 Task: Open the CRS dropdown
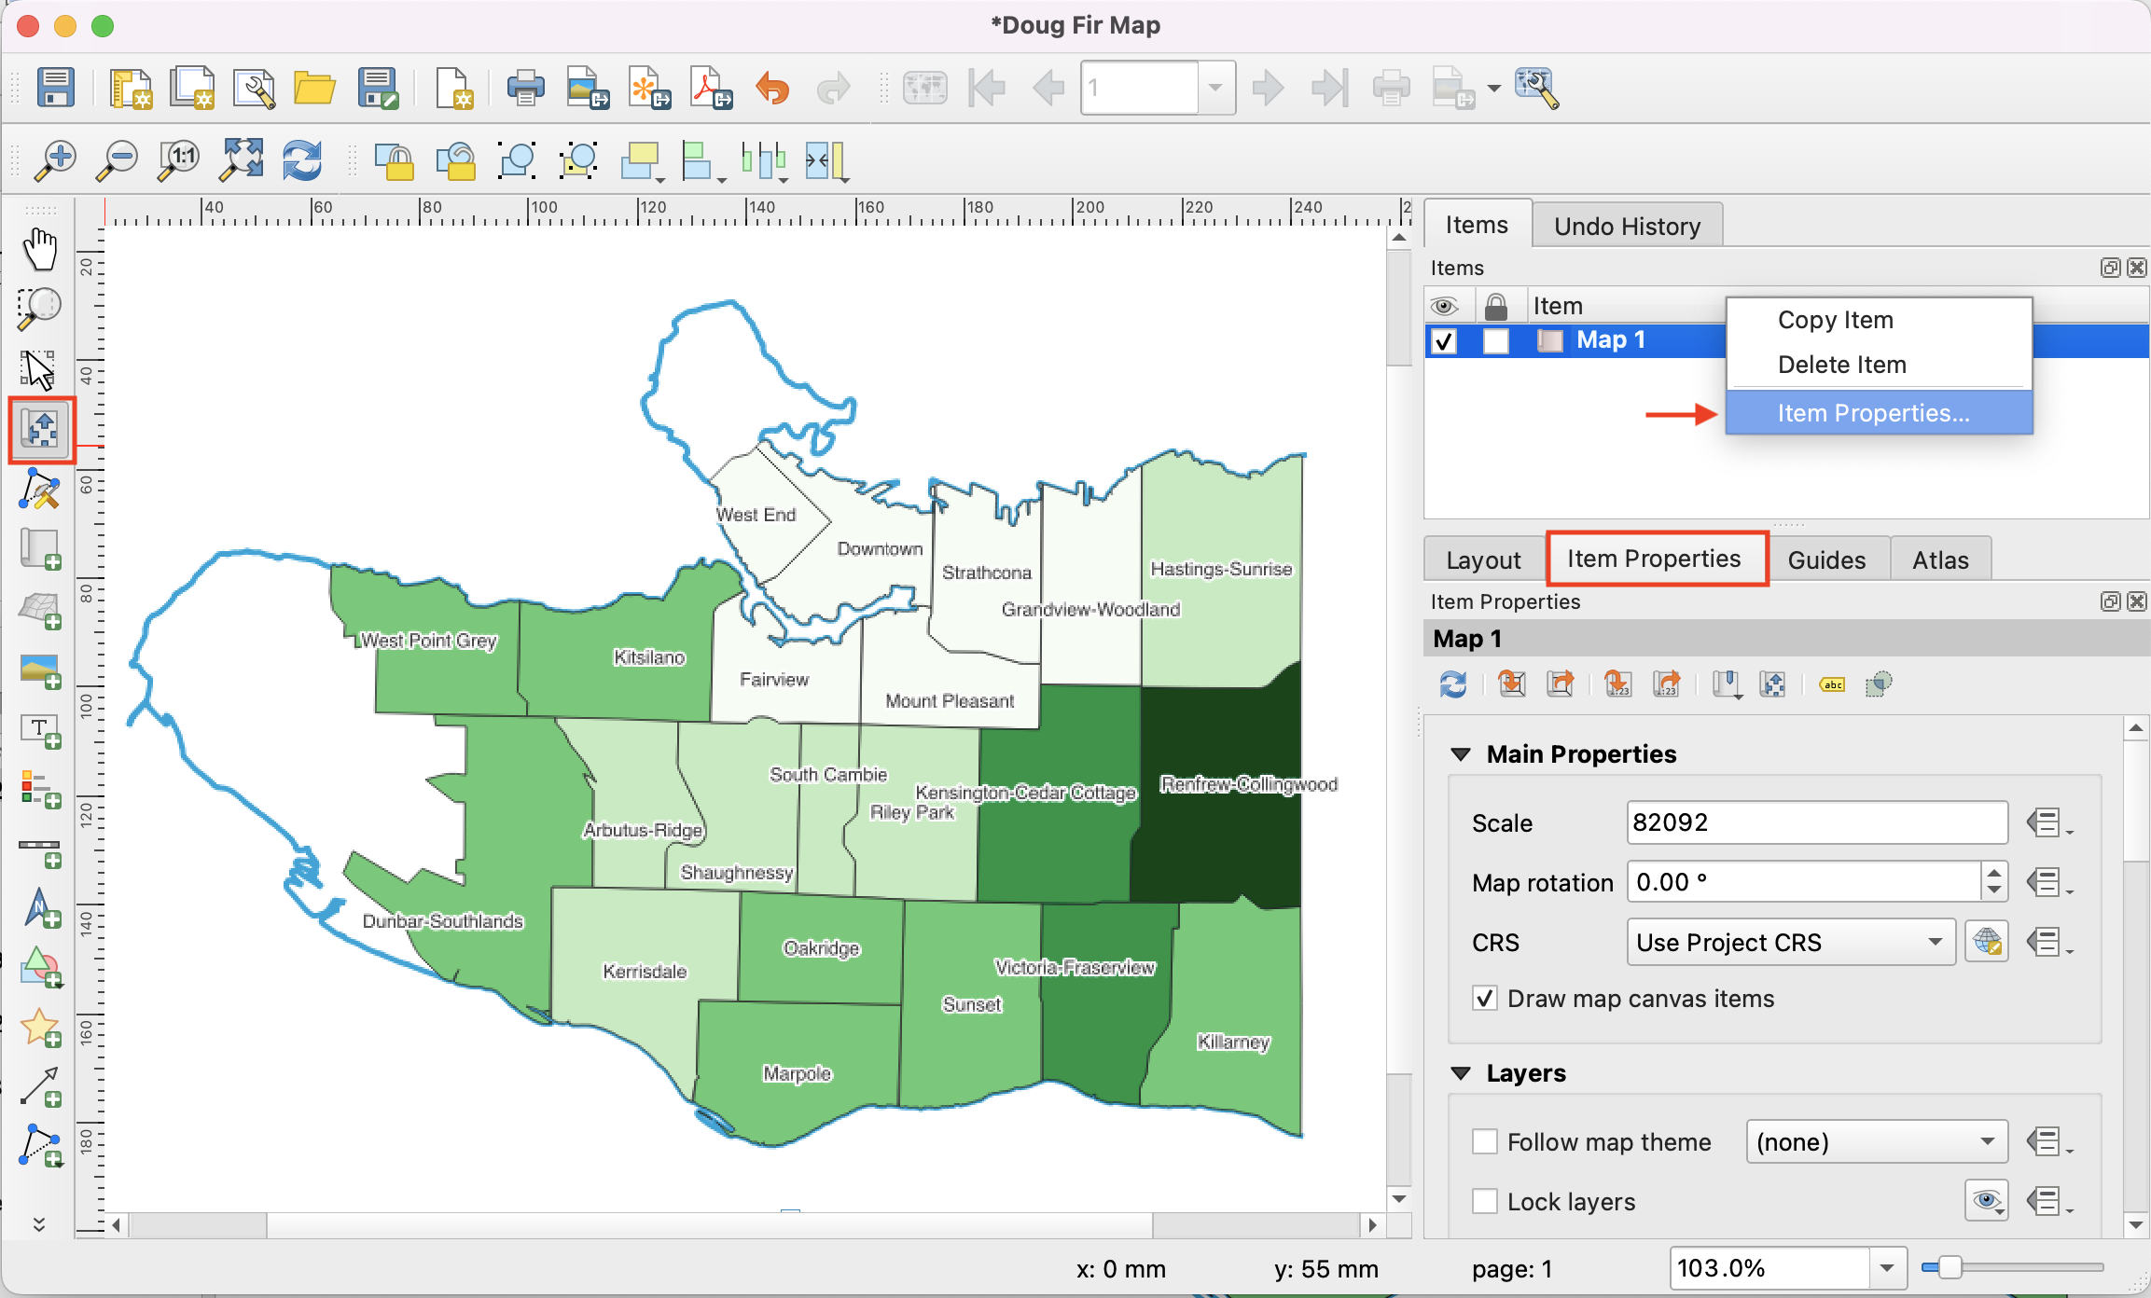click(1790, 943)
